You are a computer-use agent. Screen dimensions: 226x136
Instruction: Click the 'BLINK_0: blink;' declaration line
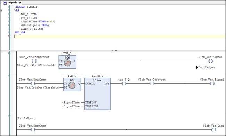[32, 29]
